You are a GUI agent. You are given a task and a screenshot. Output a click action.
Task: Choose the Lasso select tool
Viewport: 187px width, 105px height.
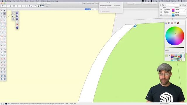tap(5, 11)
